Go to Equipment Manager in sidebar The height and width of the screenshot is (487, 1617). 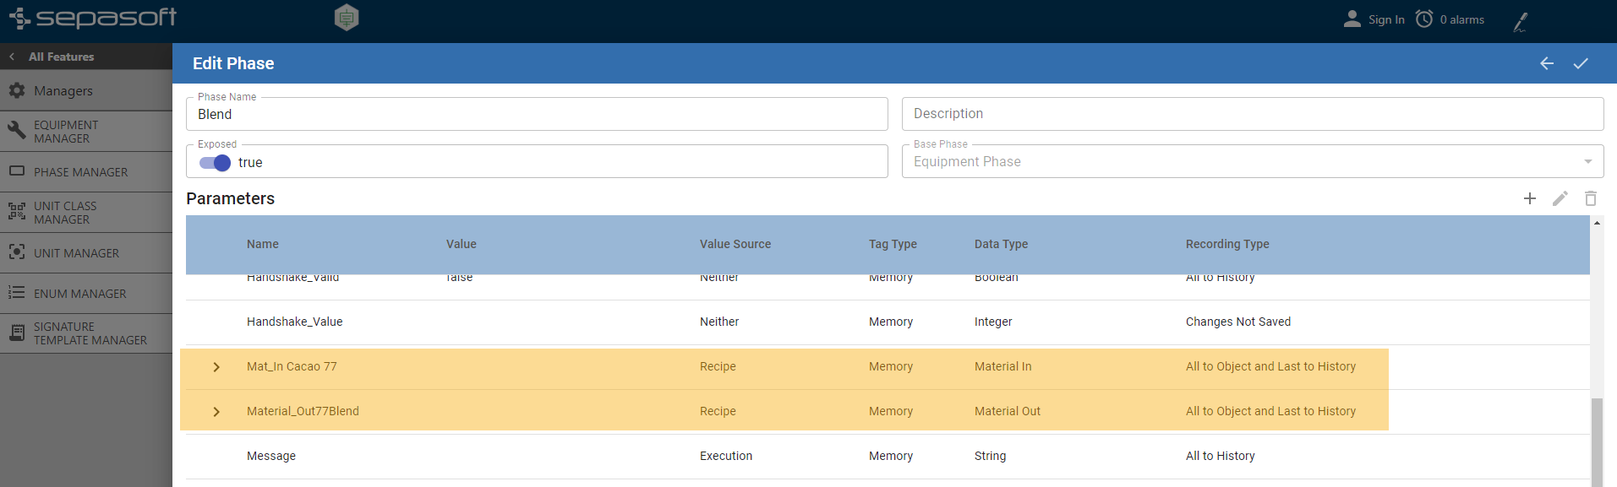pyautogui.click(x=66, y=132)
